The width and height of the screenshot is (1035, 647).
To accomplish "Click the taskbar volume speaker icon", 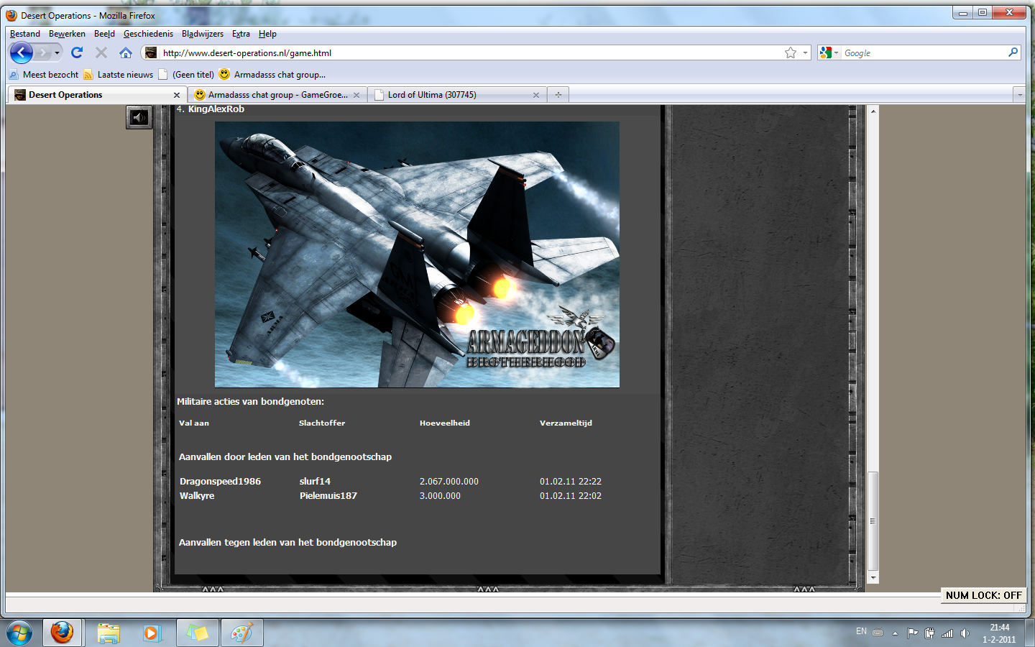I will (x=965, y=633).
